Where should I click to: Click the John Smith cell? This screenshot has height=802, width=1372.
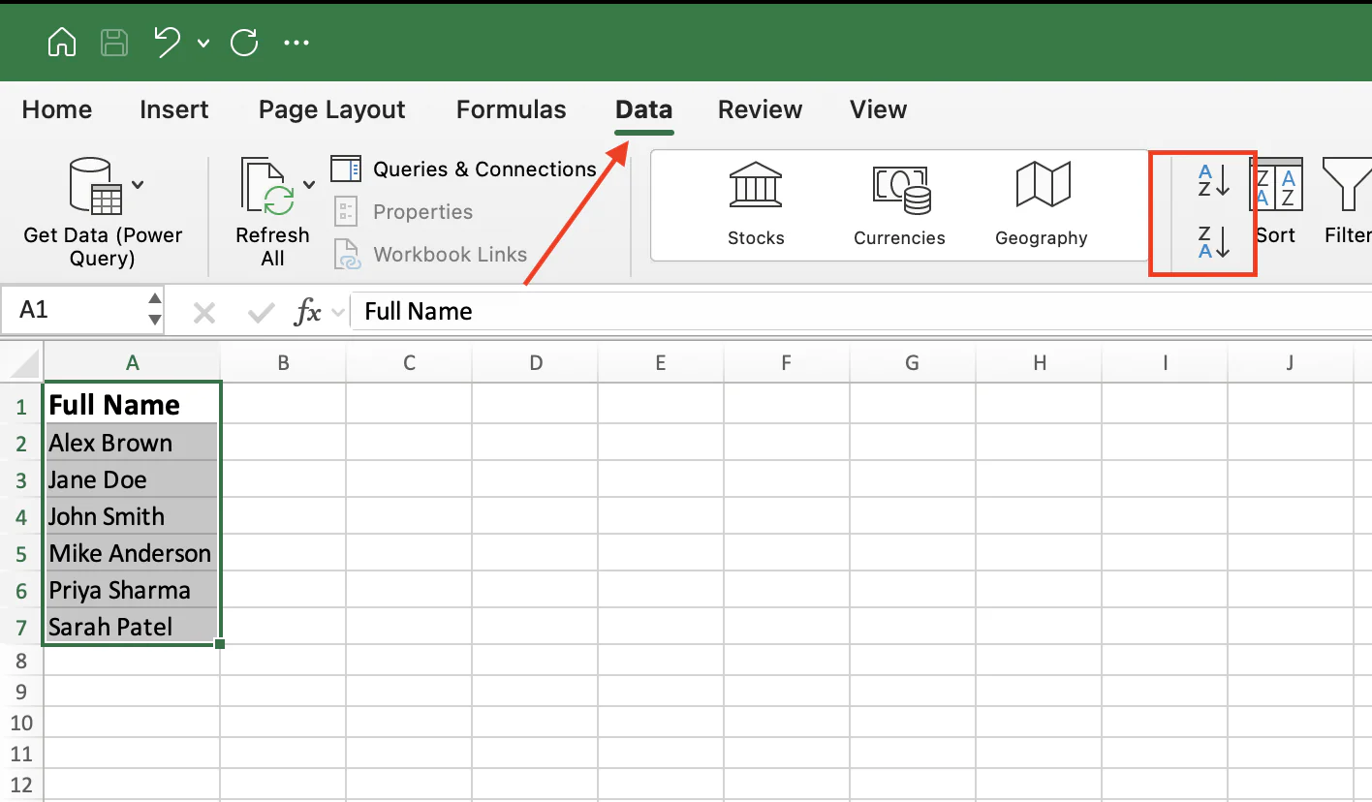(x=133, y=516)
